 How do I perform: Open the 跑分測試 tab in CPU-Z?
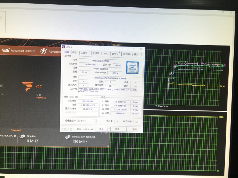127,54
